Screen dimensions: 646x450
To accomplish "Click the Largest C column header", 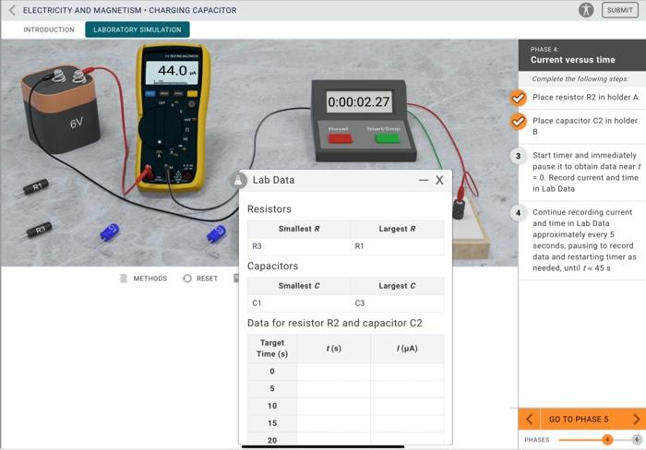I will click(x=397, y=286).
